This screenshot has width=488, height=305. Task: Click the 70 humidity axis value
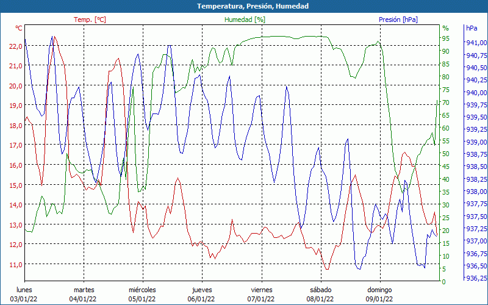tap(446, 102)
